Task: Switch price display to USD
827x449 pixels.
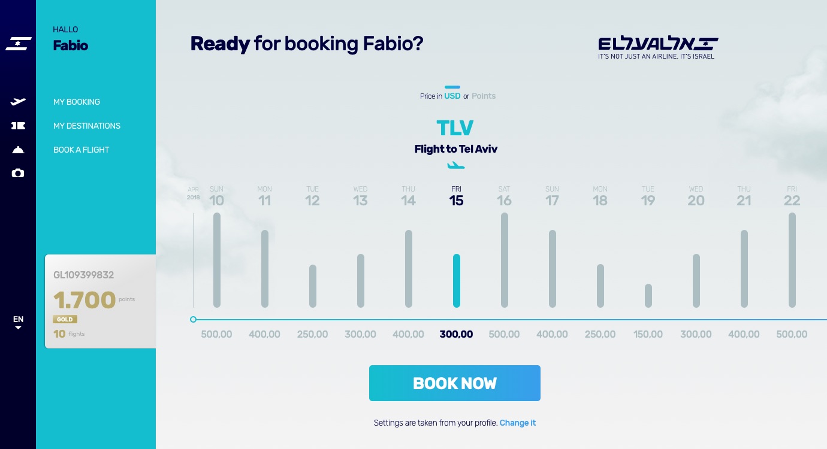Action: pyautogui.click(x=452, y=96)
